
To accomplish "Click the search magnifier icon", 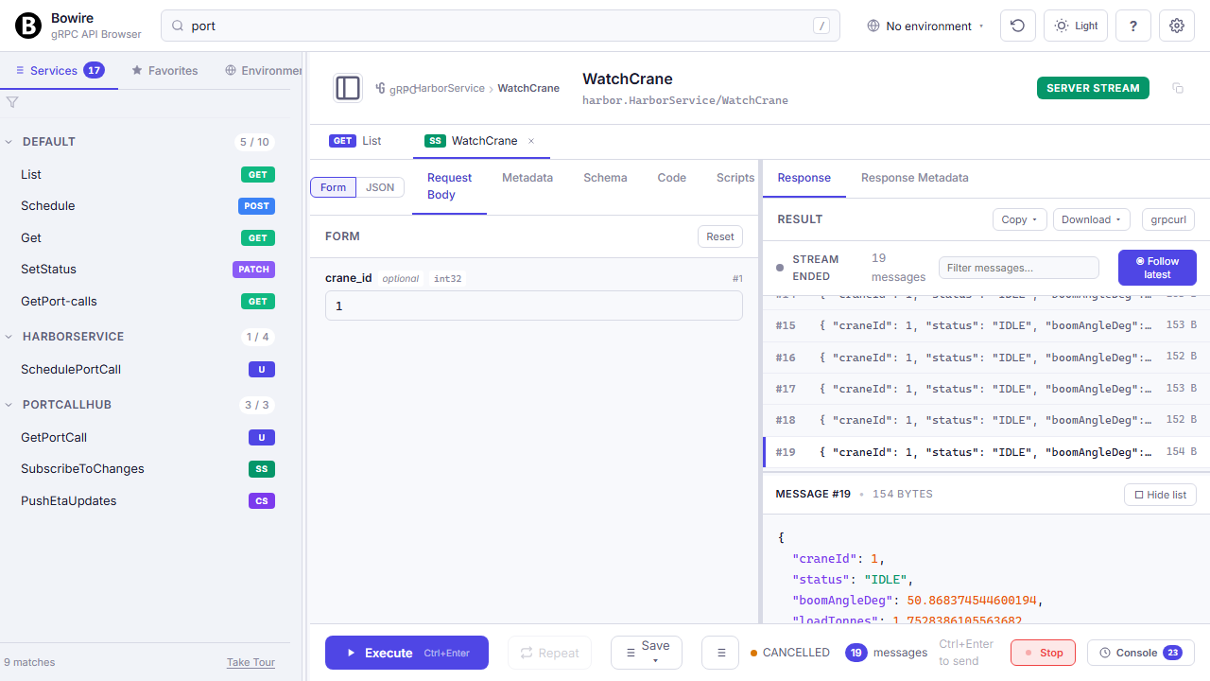I will (x=178, y=26).
